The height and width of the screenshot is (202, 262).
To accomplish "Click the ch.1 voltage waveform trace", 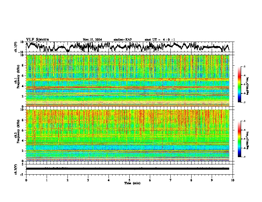I will coord(128,47).
